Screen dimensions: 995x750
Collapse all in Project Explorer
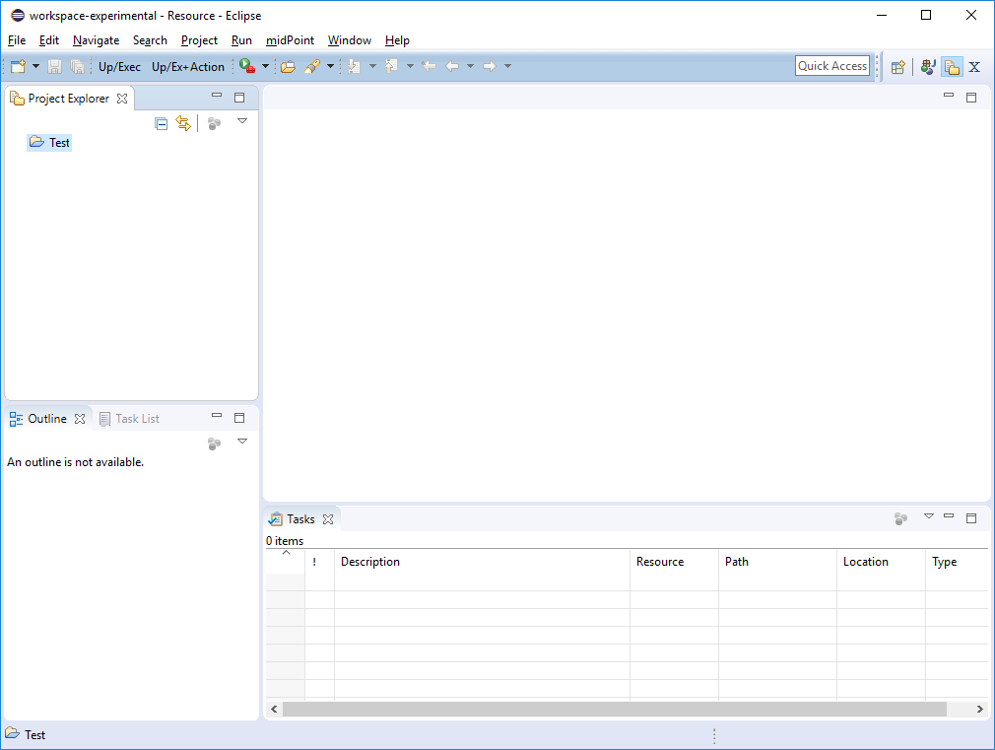162,123
